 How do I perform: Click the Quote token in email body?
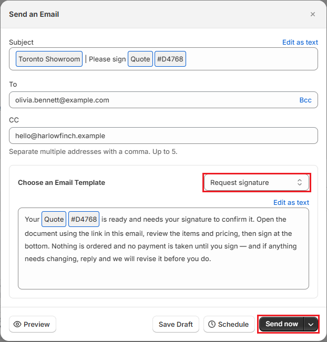click(54, 219)
